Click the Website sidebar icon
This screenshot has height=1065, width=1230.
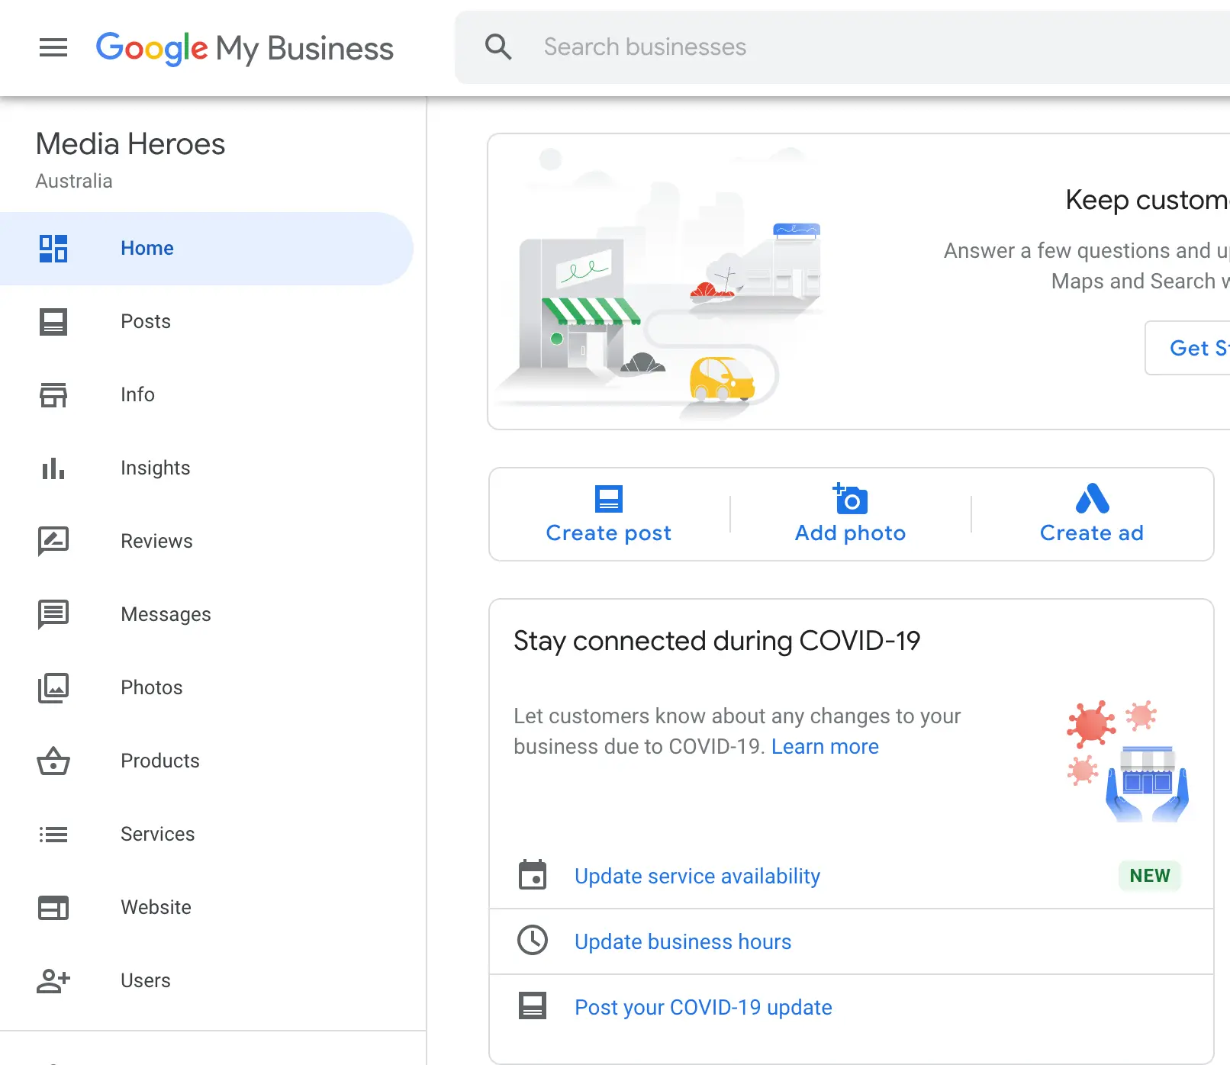(53, 908)
